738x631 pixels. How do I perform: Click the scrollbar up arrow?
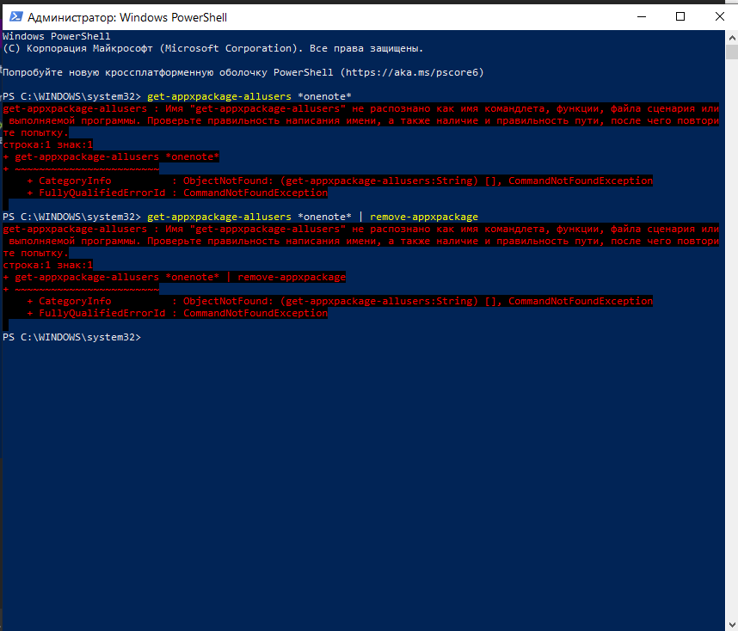pyautogui.click(x=732, y=37)
